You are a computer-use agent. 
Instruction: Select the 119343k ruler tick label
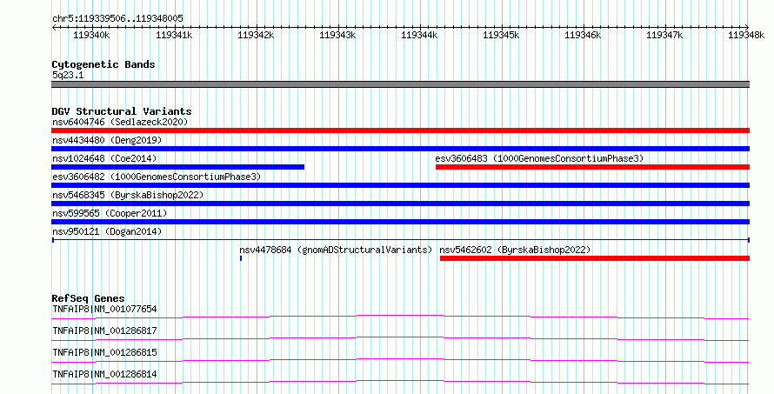[x=337, y=35]
